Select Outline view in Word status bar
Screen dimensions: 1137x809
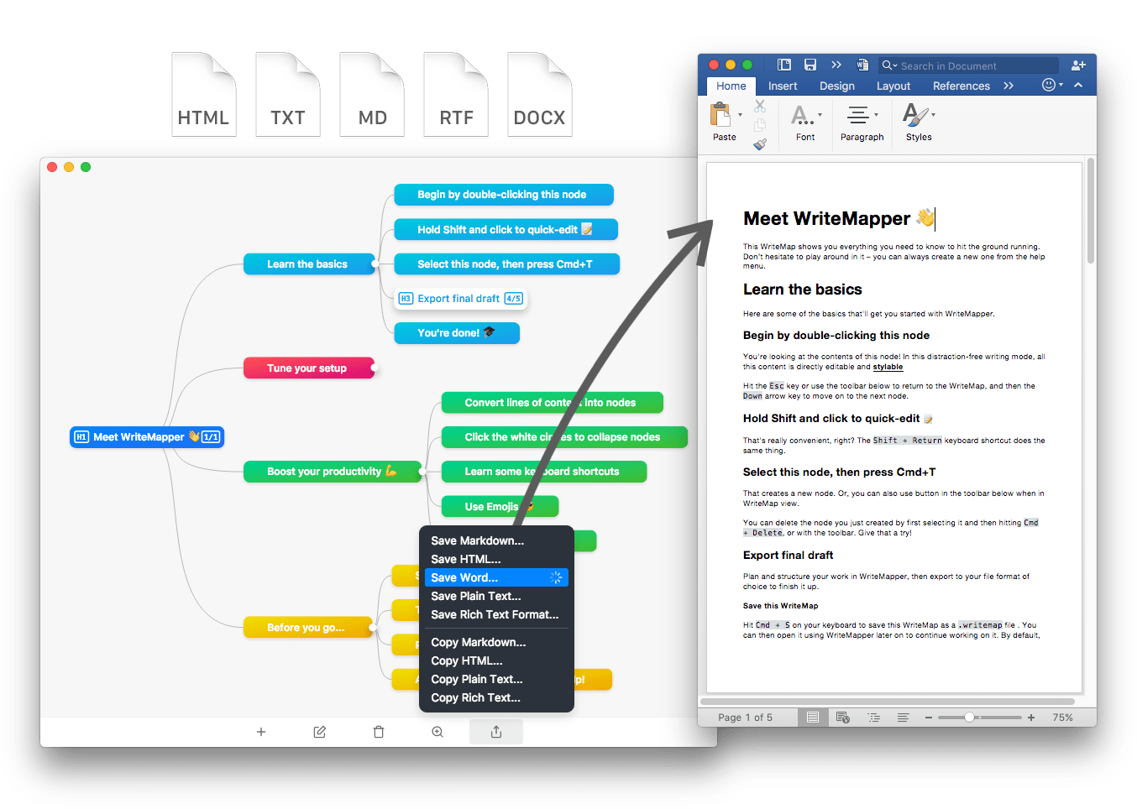[874, 718]
